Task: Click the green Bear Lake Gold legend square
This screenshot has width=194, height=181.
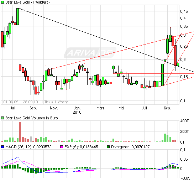Action: coord(2,2)
